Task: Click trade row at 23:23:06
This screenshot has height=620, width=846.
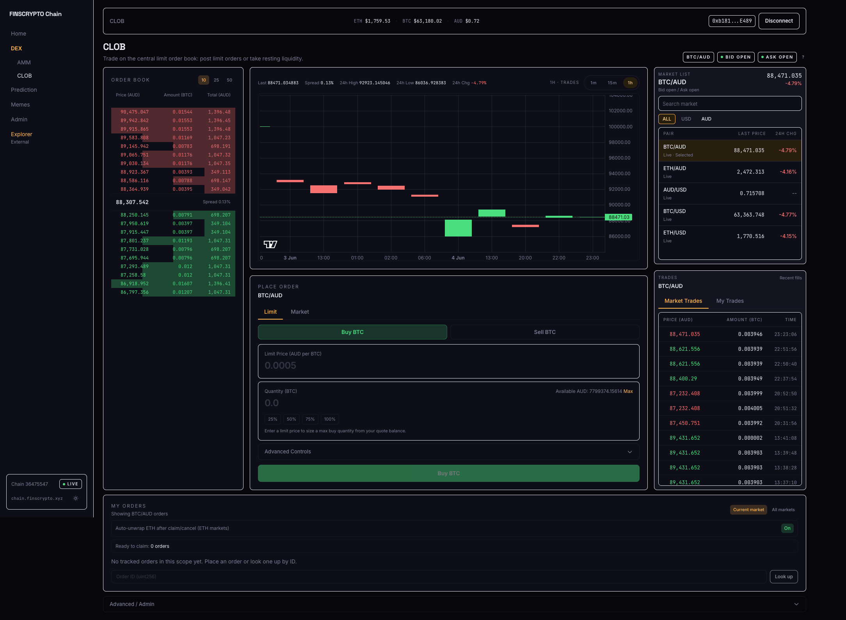Action: tap(730, 334)
